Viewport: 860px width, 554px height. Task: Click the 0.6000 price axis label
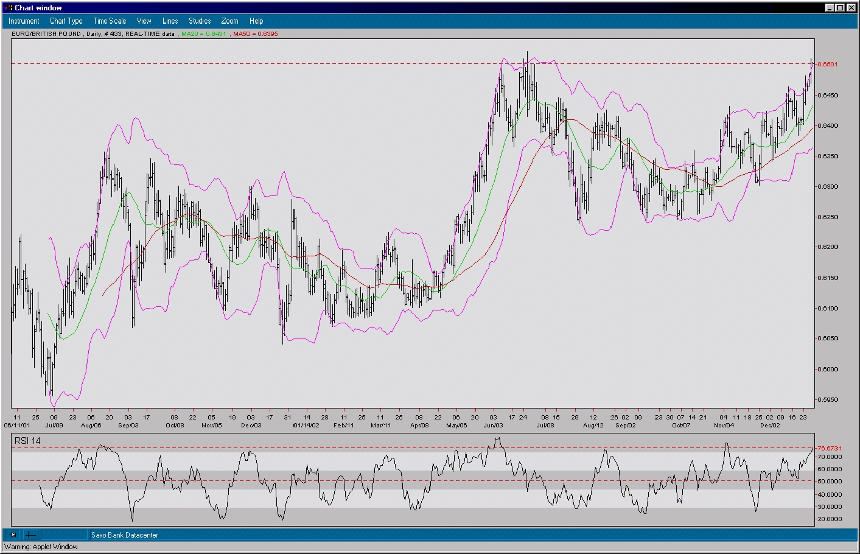(x=828, y=369)
